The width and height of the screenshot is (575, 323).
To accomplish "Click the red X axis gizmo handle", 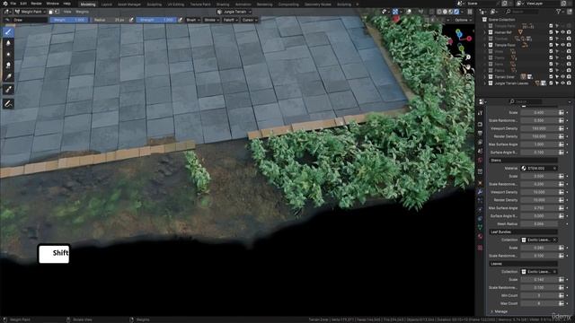I will pyautogui.click(x=469, y=38).
